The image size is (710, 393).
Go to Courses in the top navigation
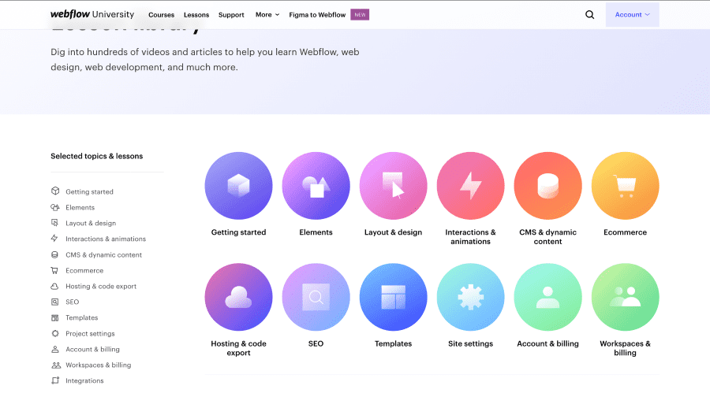tap(161, 14)
